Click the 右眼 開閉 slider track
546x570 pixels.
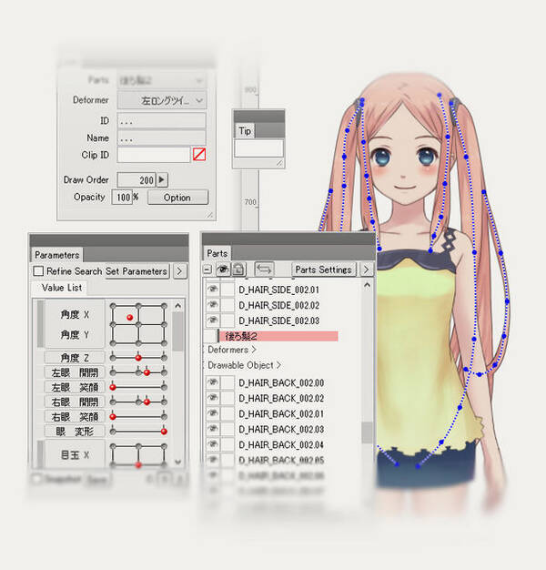pyautogui.click(x=138, y=402)
